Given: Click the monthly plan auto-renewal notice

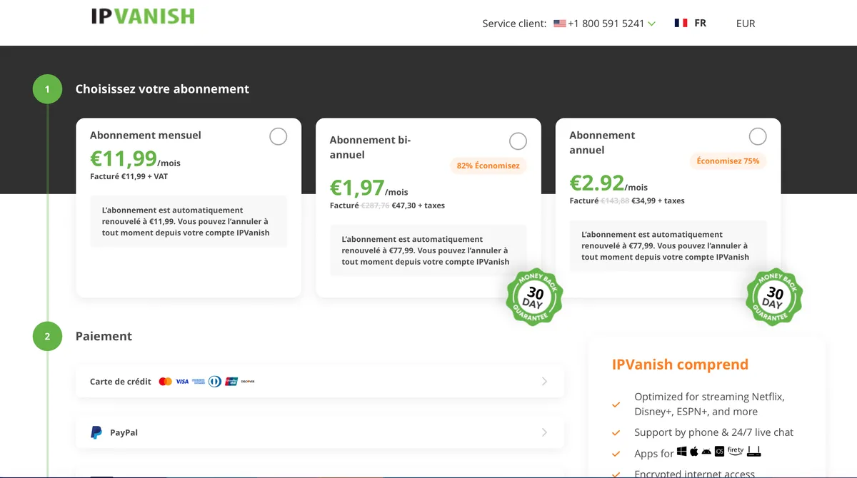Looking at the screenshot, I should (189, 221).
